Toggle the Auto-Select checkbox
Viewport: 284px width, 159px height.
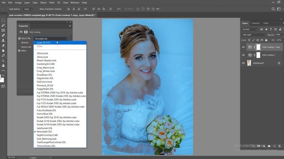8,9
